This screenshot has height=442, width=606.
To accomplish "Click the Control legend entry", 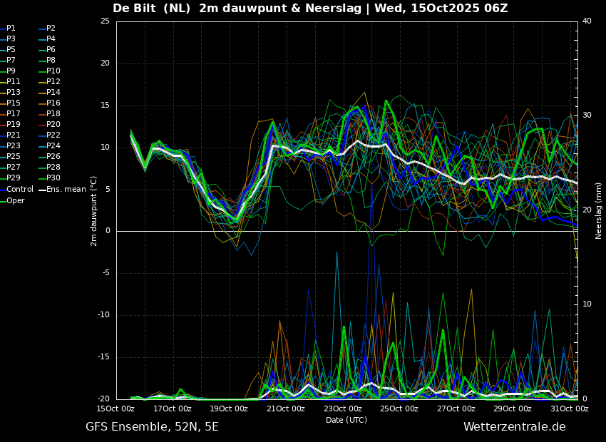I will coord(16,190).
